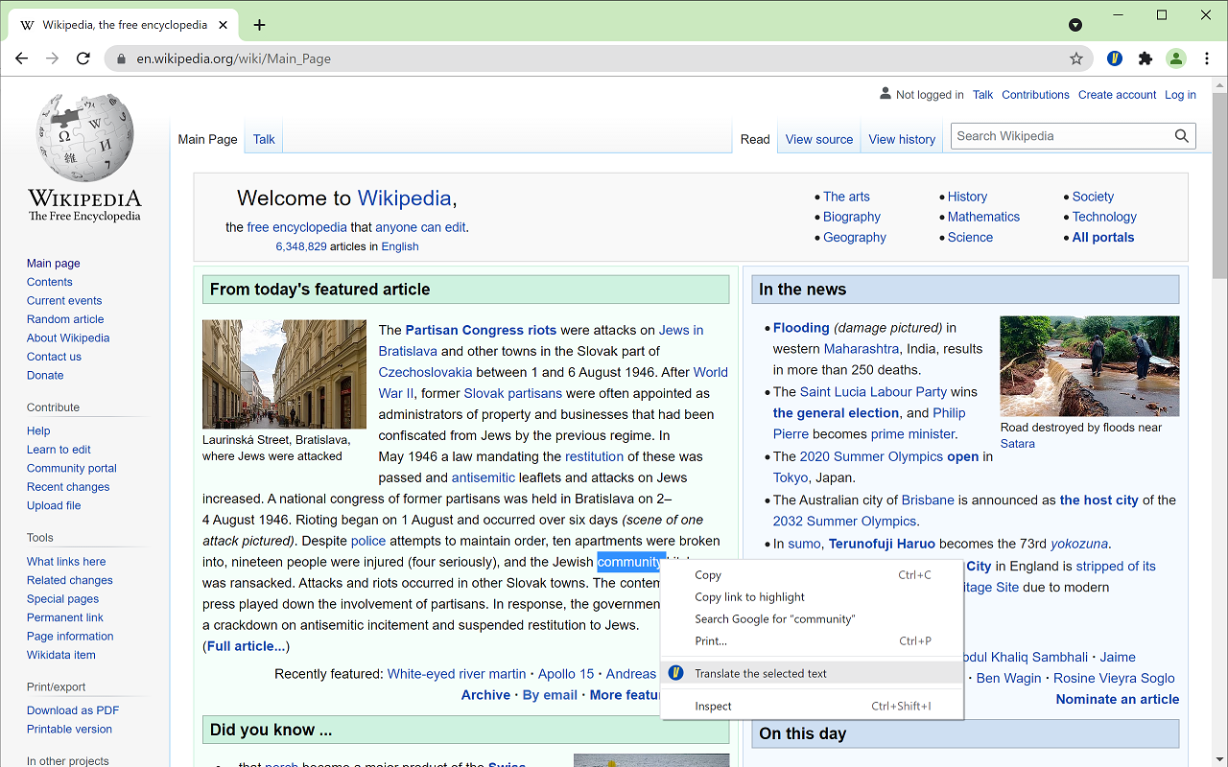The width and height of the screenshot is (1228, 767).
Task: Go back using the browser back arrow
Action: [21, 58]
